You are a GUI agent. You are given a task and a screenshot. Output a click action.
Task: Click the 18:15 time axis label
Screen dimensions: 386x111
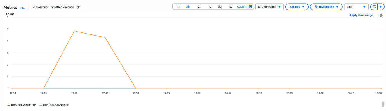(289, 93)
